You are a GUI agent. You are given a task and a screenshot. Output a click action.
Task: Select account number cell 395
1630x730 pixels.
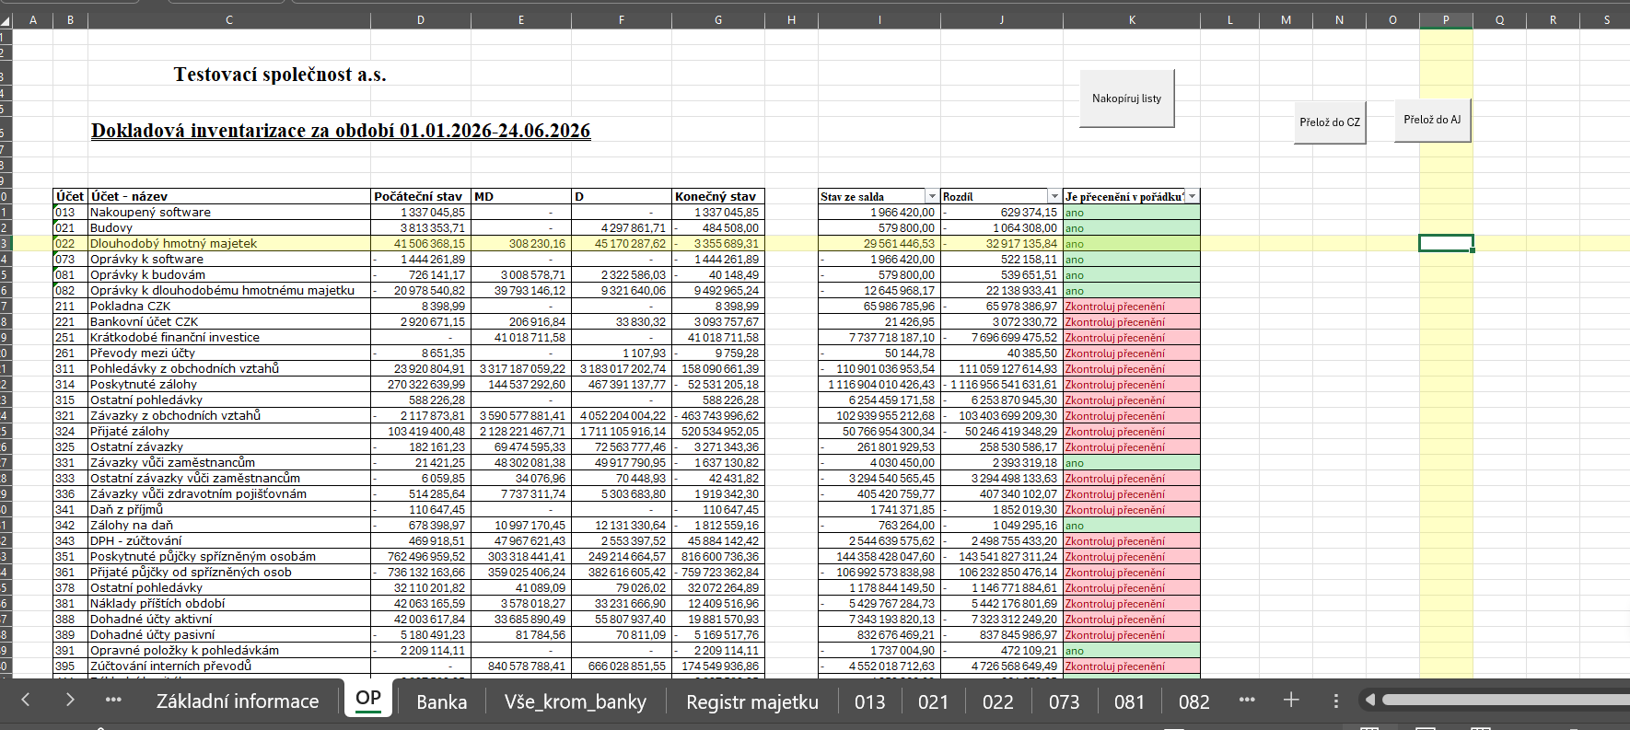[70, 666]
